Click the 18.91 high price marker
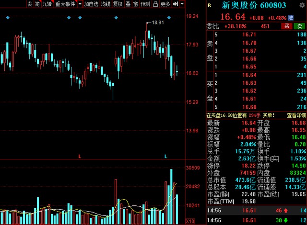 pyautogui.click(x=157, y=22)
